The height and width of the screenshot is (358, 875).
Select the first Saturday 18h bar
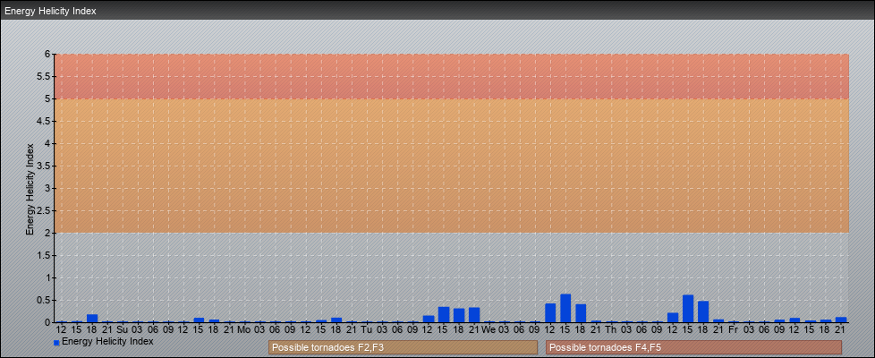pyautogui.click(x=92, y=319)
